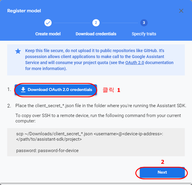The width and height of the screenshot is (192, 185).
Task: Click the password-for-device line in code box
Action: pyautogui.click(x=47, y=151)
